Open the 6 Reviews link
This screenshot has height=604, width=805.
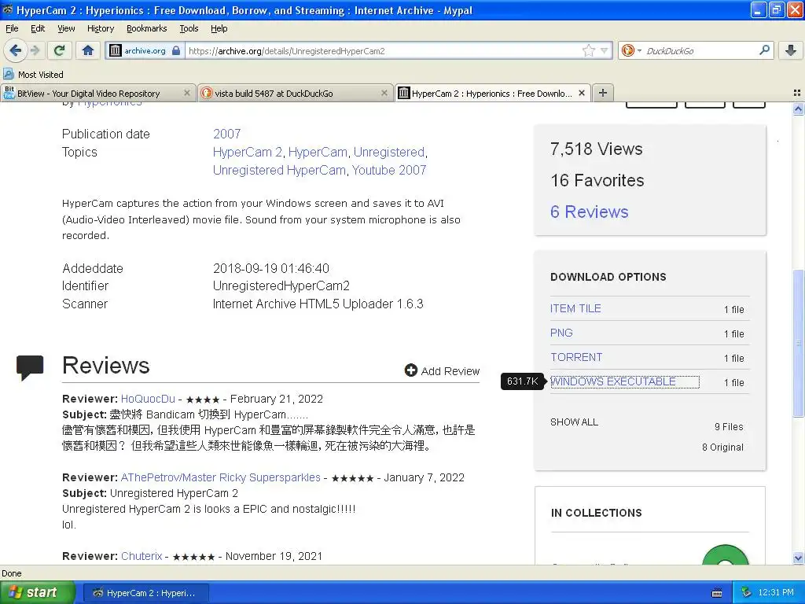(590, 212)
